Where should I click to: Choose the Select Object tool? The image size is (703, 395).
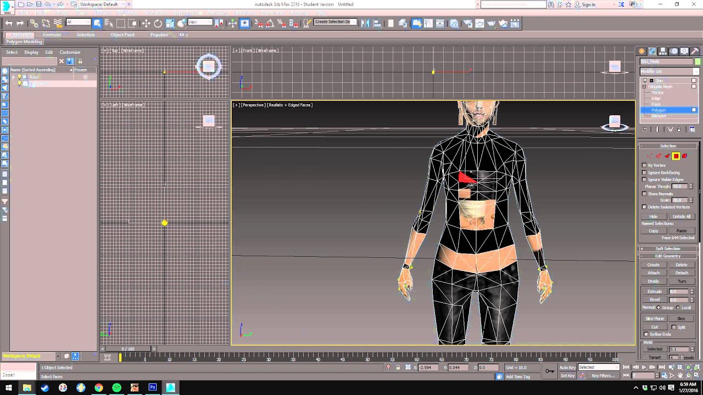(x=97, y=23)
